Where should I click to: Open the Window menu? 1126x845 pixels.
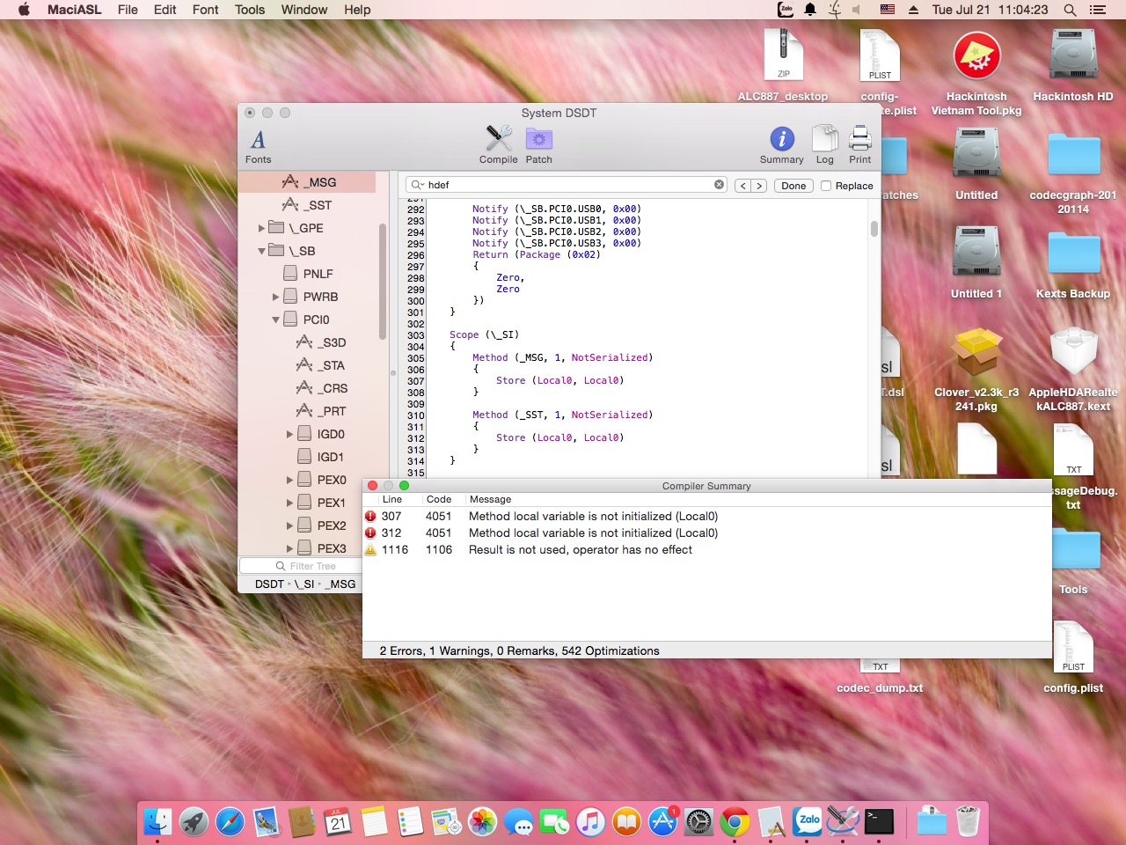[x=304, y=10]
